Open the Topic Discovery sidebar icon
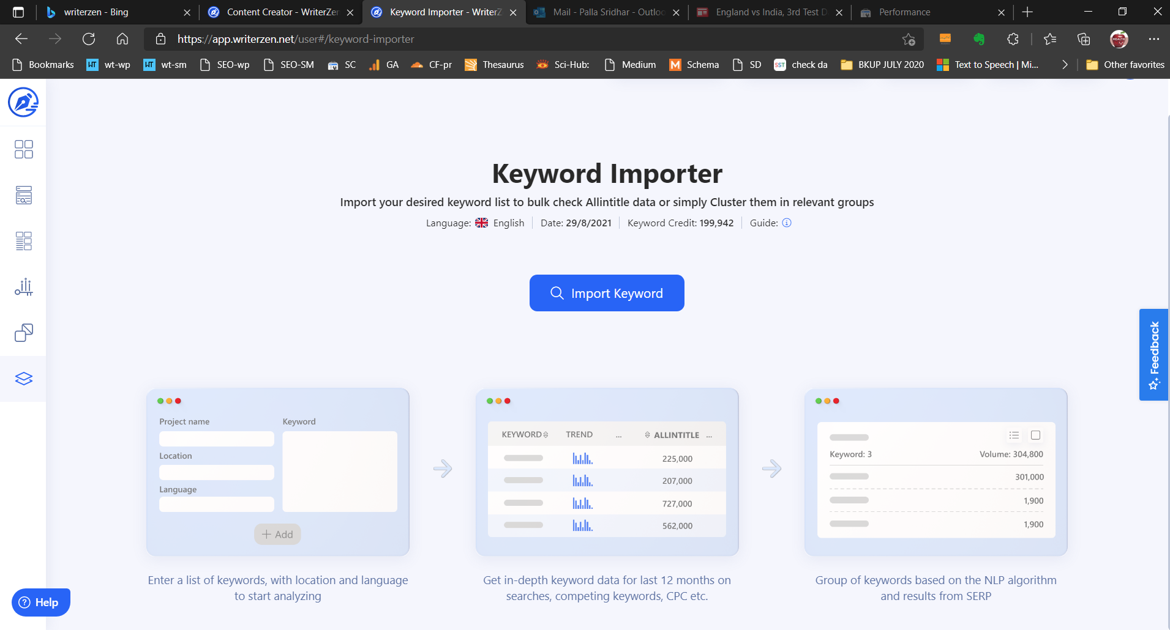 [x=23, y=195]
